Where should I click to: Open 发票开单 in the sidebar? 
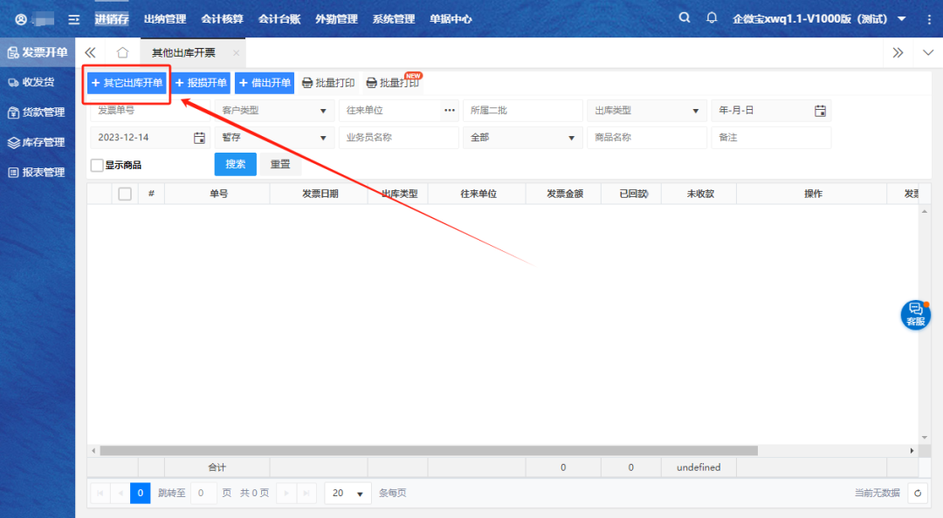pos(38,52)
